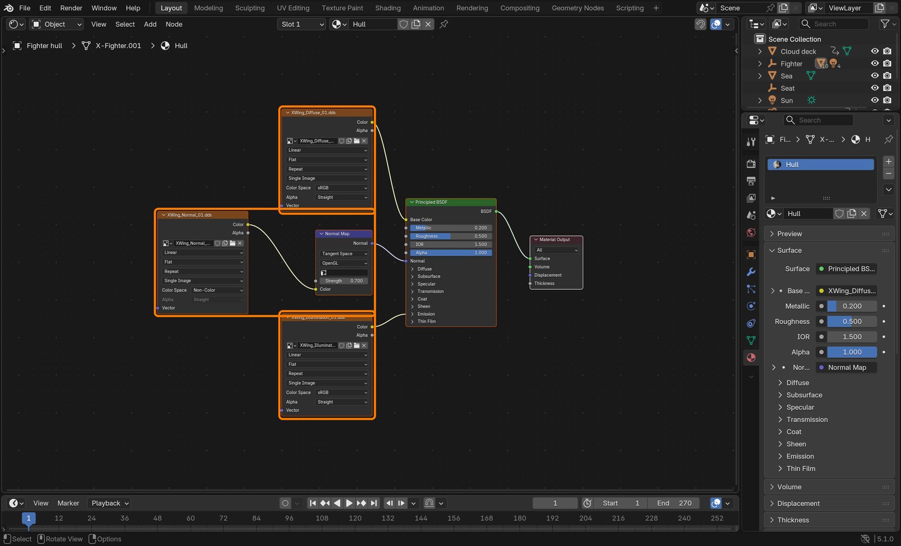Open the Slot 1 dropdown
901x546 pixels.
pyautogui.click(x=302, y=24)
